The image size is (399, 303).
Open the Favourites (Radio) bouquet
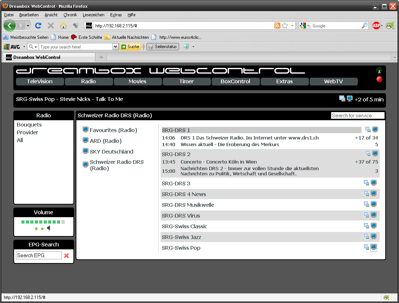[x=113, y=130]
